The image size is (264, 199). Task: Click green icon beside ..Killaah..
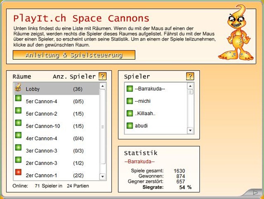(130, 113)
